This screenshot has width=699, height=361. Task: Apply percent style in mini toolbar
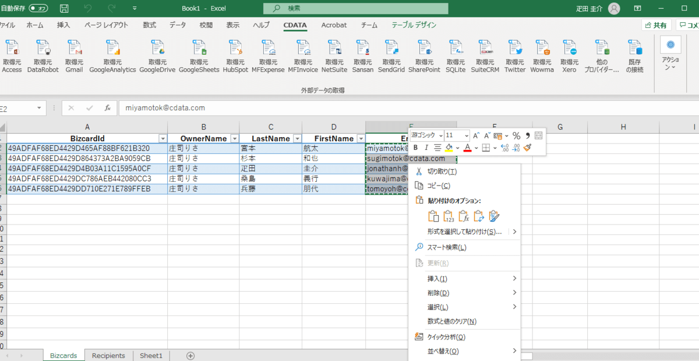tap(516, 135)
